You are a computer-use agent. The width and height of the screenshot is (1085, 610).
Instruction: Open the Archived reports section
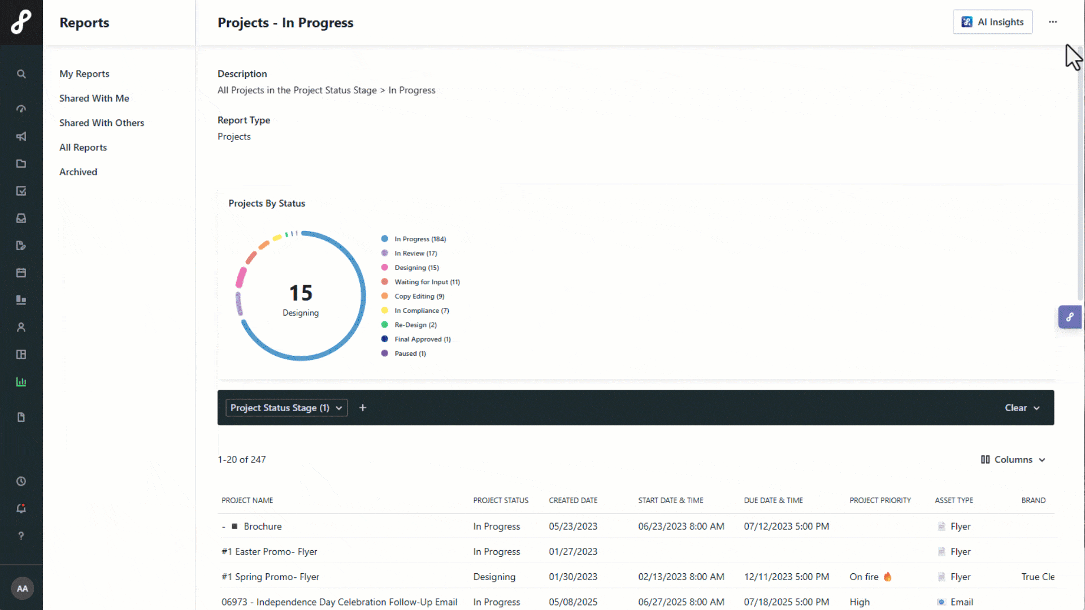coord(79,172)
